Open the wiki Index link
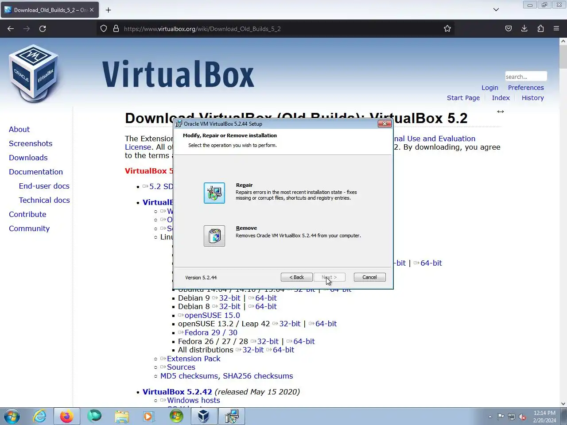 pos(501,98)
